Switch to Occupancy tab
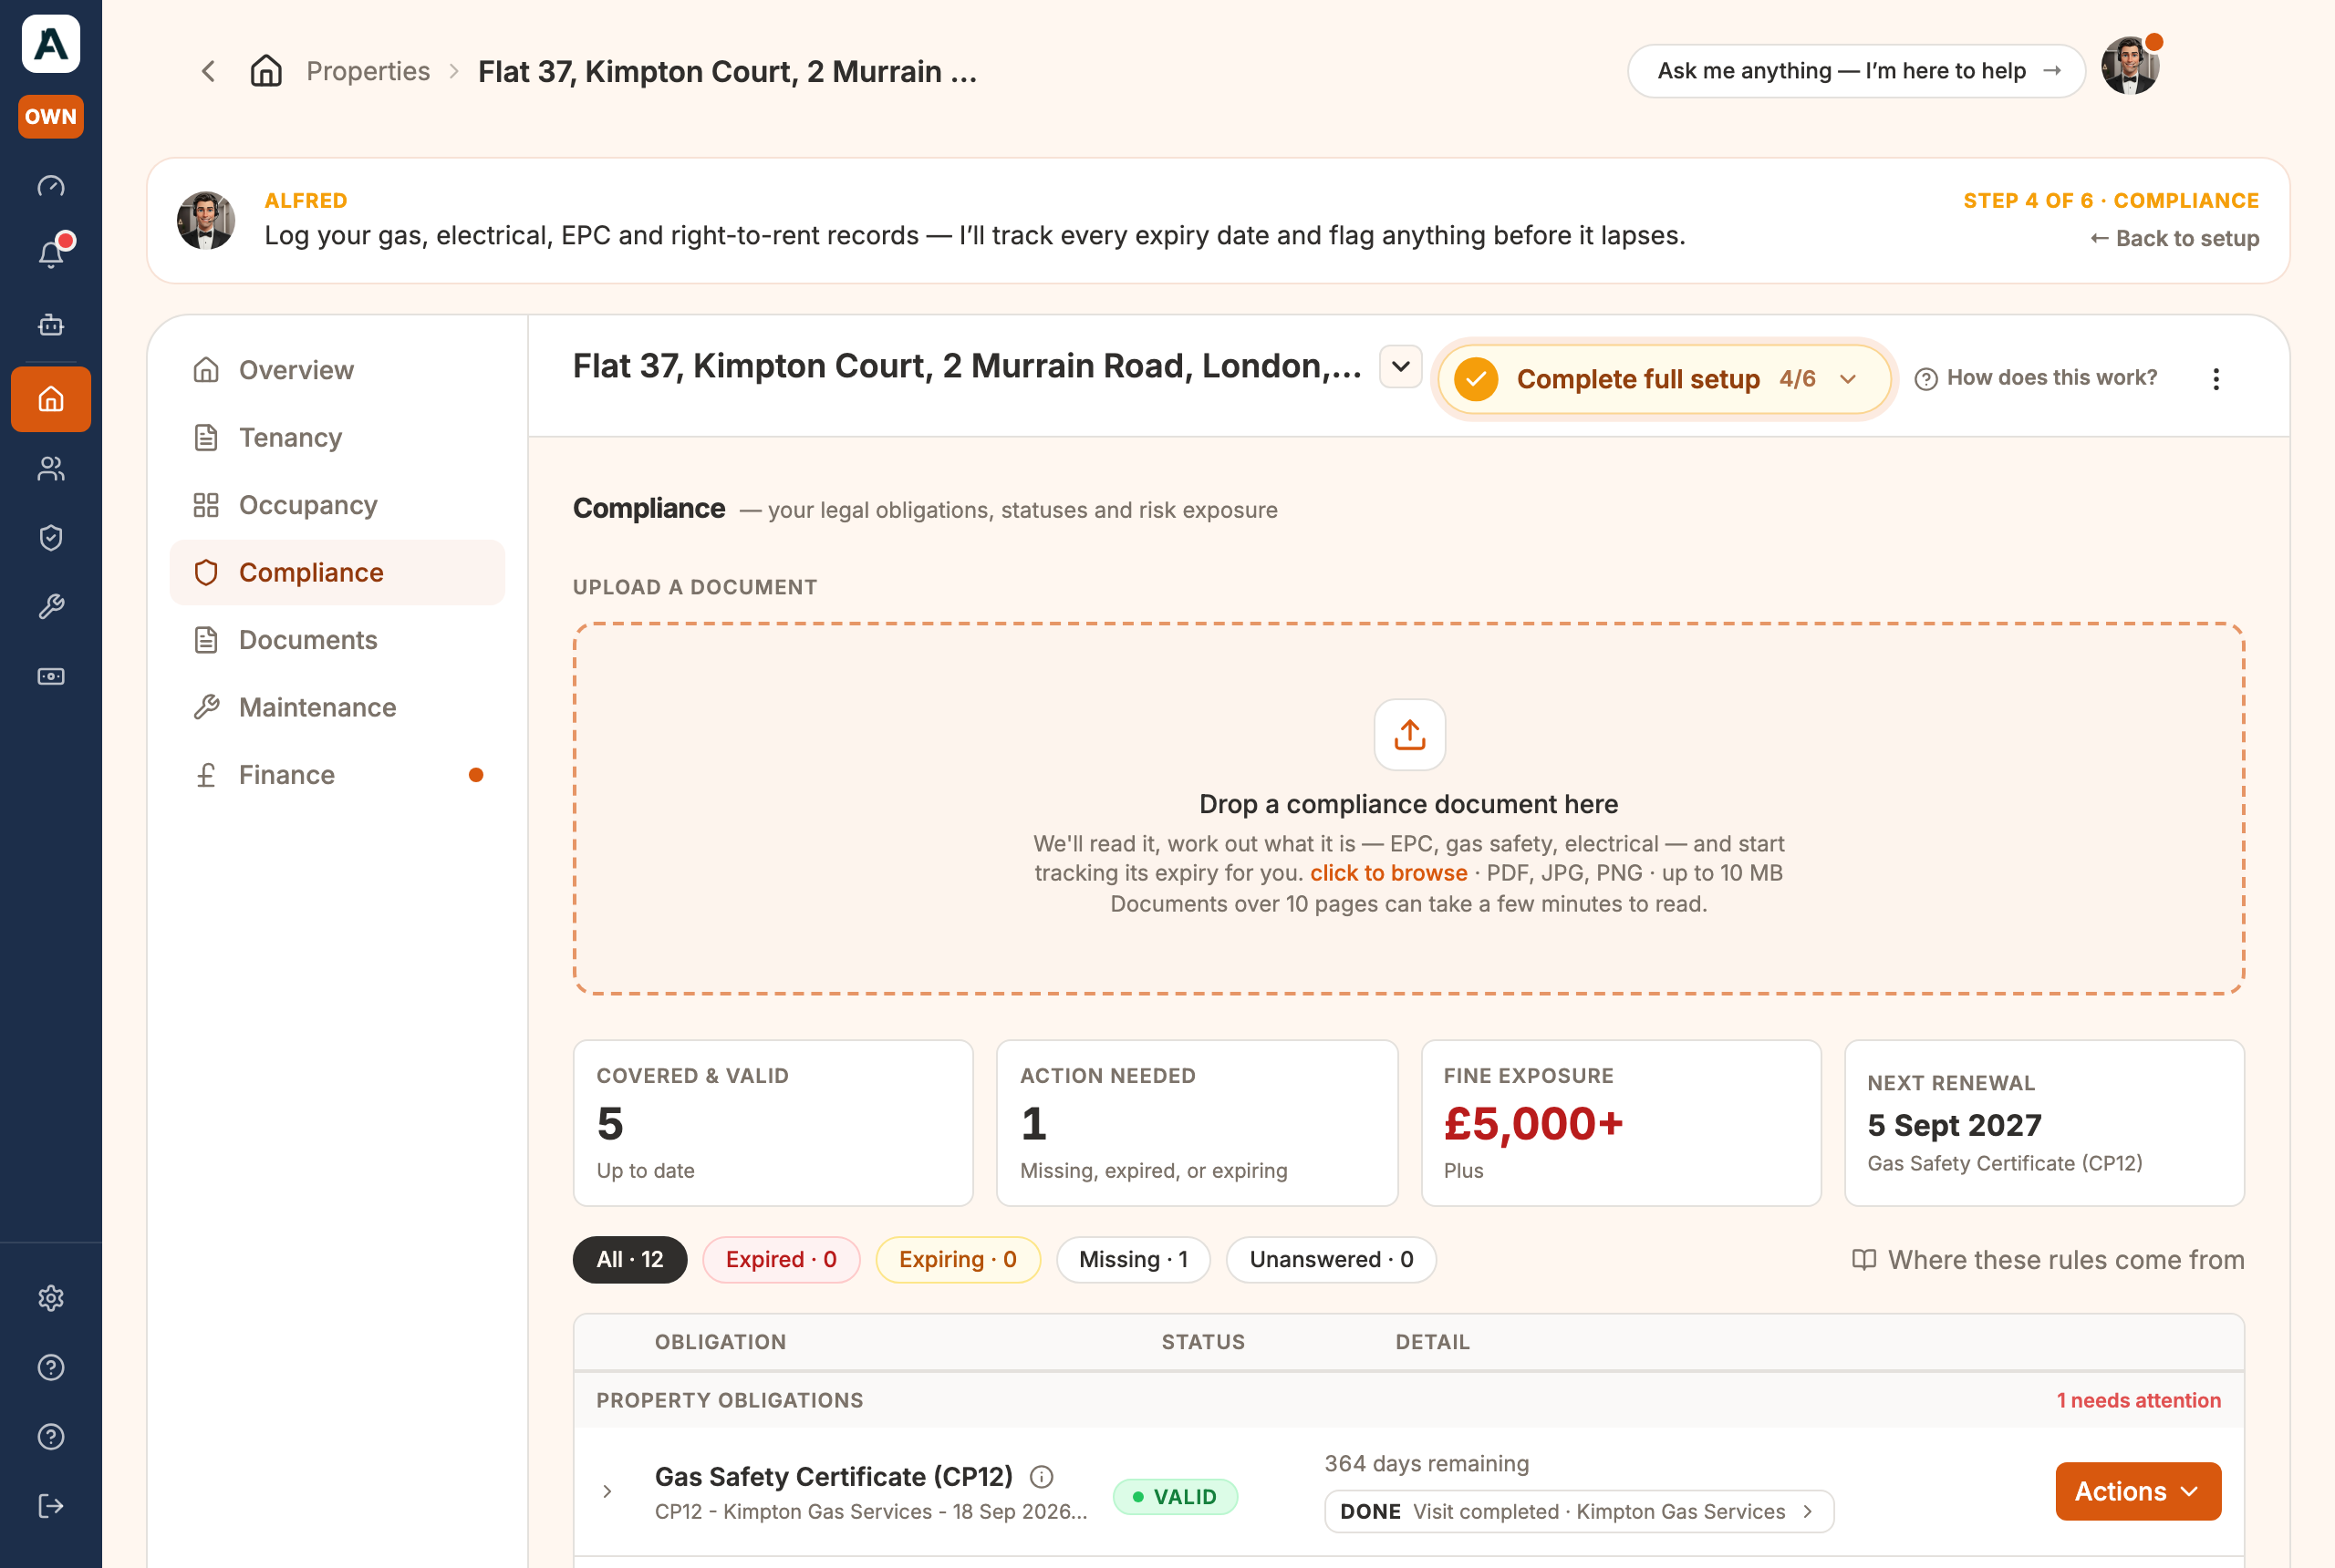 337,505
